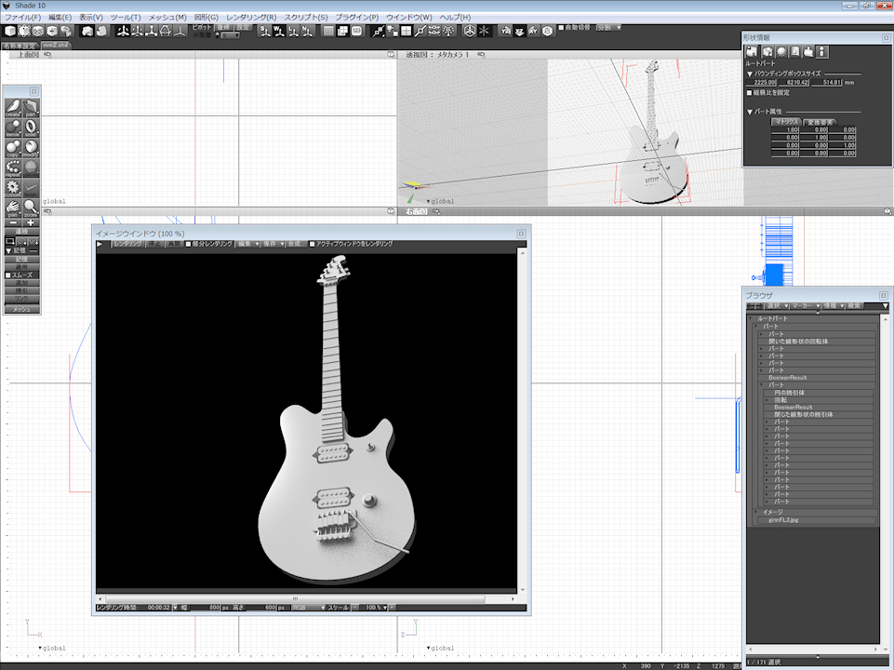Screen dimensions: 894x670
Task: Open the レンダリング(R) menu
Action: 251,18
